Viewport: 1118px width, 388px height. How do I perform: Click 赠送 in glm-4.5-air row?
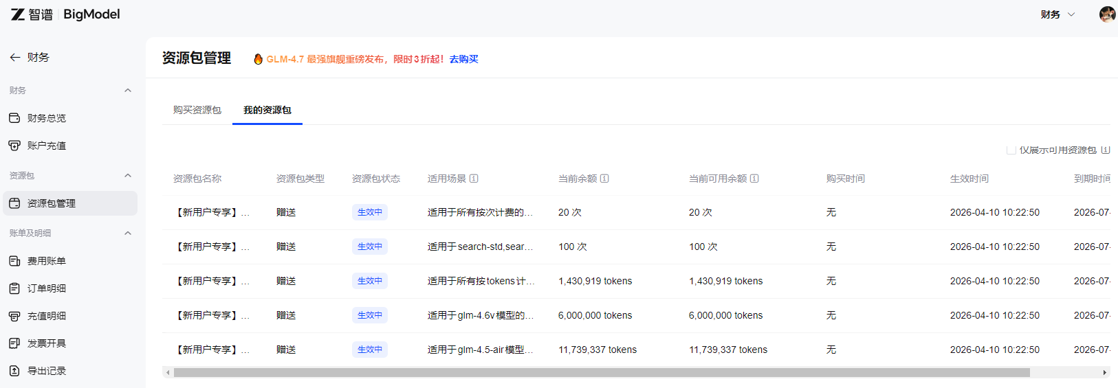286,350
